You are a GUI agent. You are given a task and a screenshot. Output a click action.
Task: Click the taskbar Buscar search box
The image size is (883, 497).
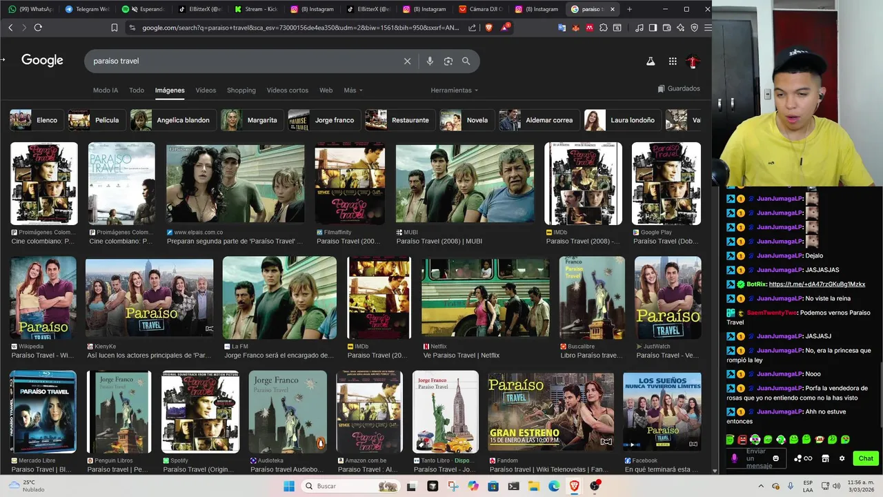pyautogui.click(x=352, y=486)
